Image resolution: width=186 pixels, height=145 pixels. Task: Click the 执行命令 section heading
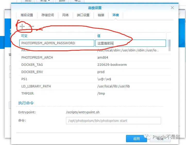coord(26,103)
